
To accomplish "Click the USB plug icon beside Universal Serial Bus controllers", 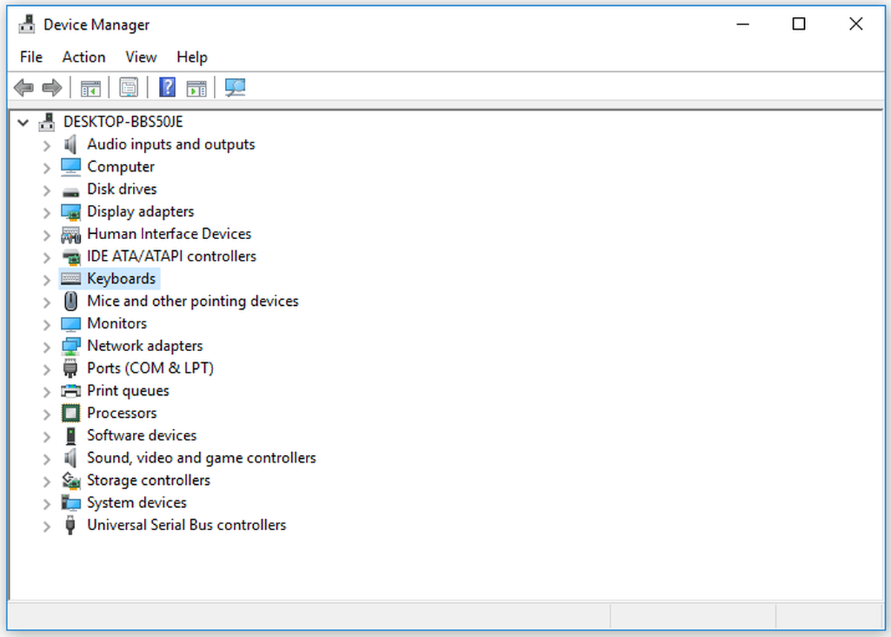I will [x=71, y=525].
